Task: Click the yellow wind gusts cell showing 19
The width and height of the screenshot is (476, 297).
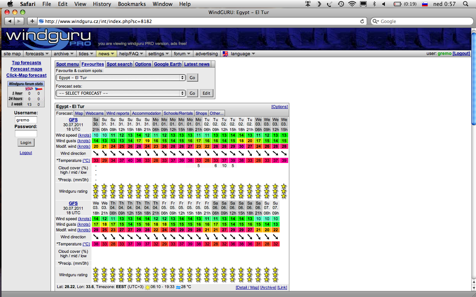Action: [x=147, y=141]
